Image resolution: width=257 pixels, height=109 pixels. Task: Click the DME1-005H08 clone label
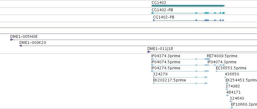coord(24,37)
